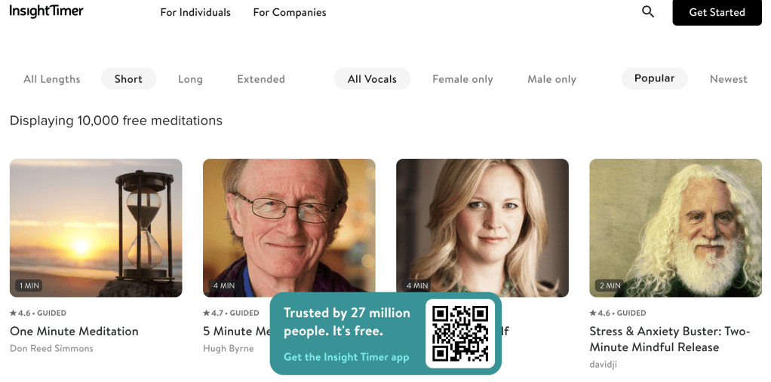
Task: Click the QR code in the banner
Action: point(459,333)
